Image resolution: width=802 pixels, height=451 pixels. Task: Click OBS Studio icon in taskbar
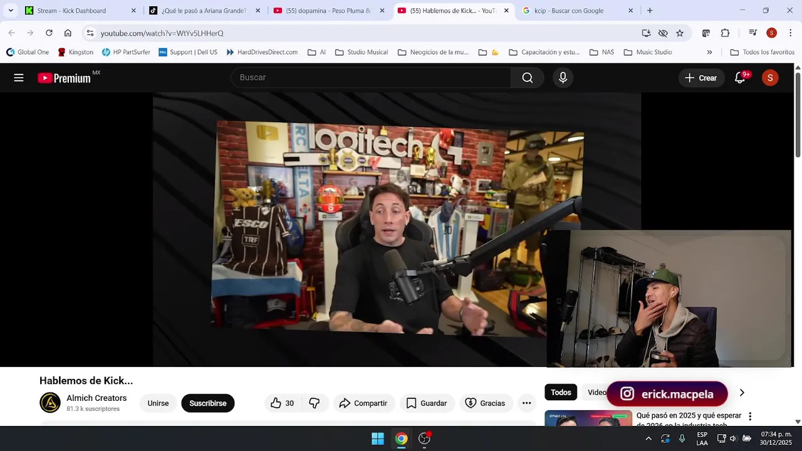(x=425, y=438)
